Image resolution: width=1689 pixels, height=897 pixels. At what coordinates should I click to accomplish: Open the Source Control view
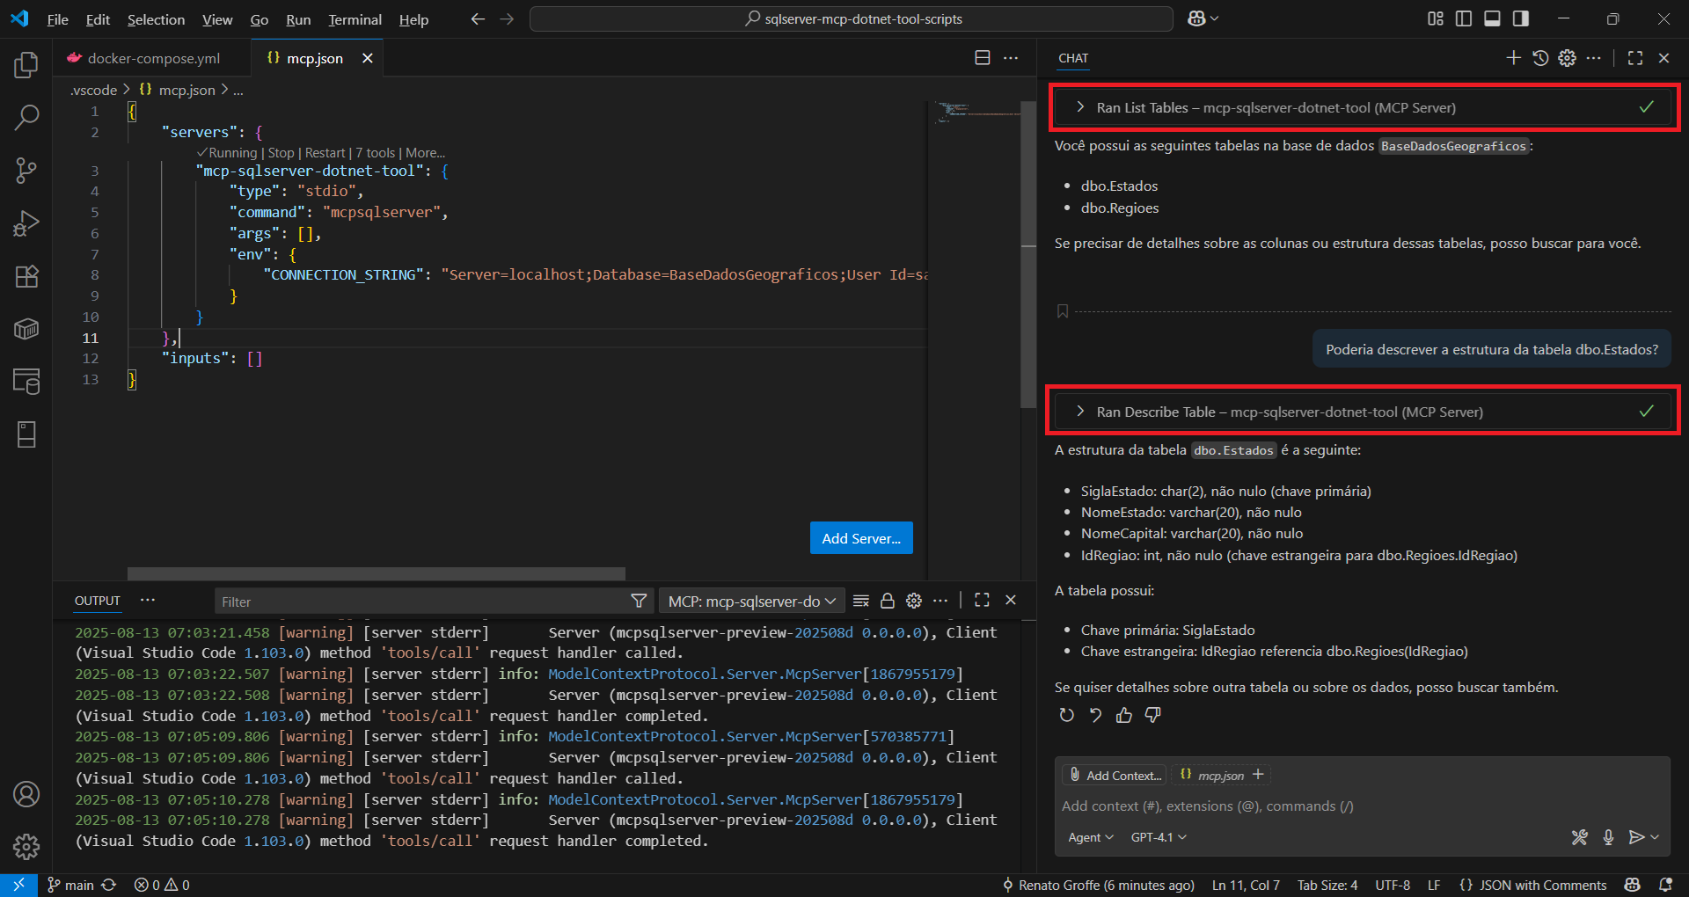(x=26, y=171)
